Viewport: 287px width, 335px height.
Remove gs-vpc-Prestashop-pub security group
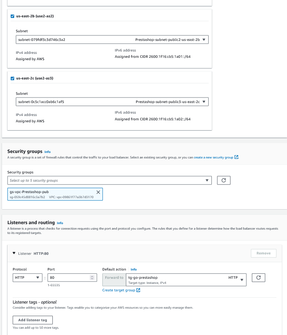[x=98, y=192]
